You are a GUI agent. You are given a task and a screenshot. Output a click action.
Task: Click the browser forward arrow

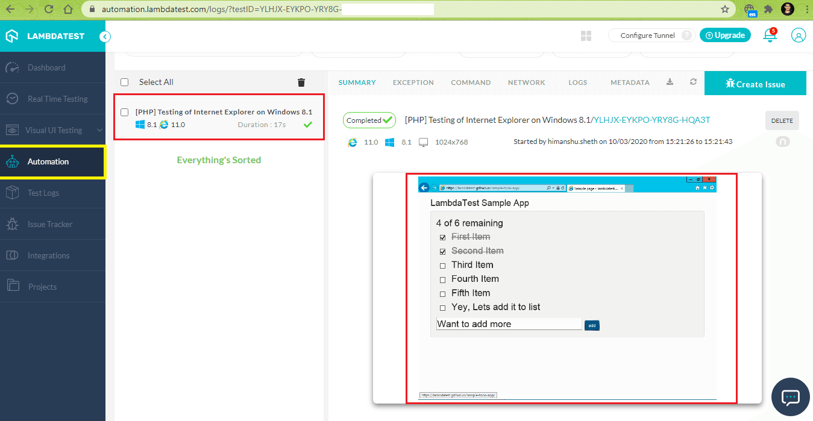(x=29, y=10)
